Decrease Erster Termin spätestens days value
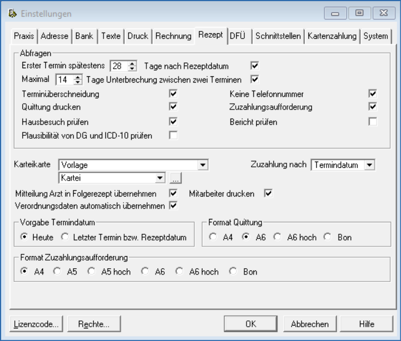The height and width of the screenshot is (341, 401). [132, 69]
